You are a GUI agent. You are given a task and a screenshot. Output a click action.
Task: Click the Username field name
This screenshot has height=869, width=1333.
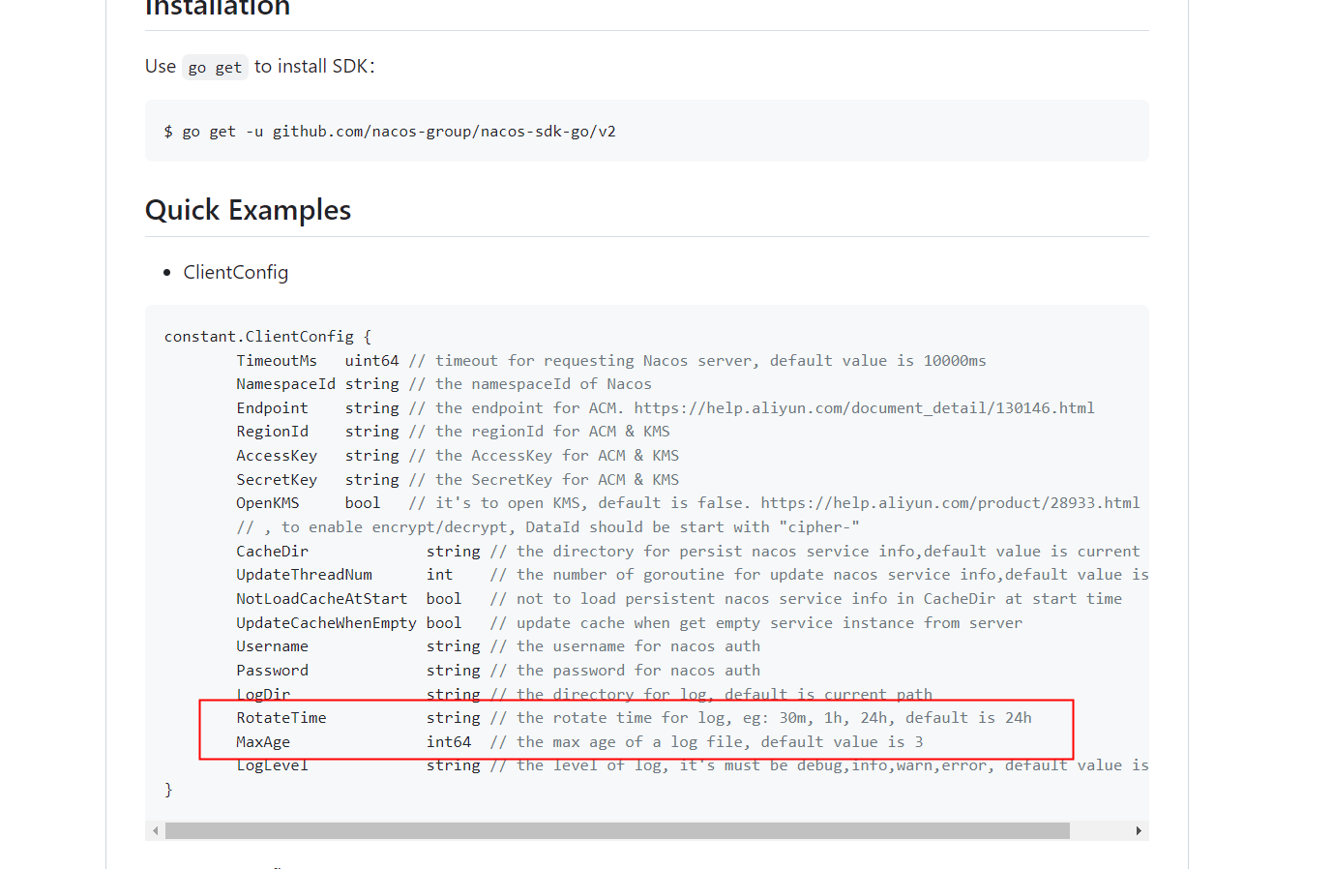(x=272, y=646)
